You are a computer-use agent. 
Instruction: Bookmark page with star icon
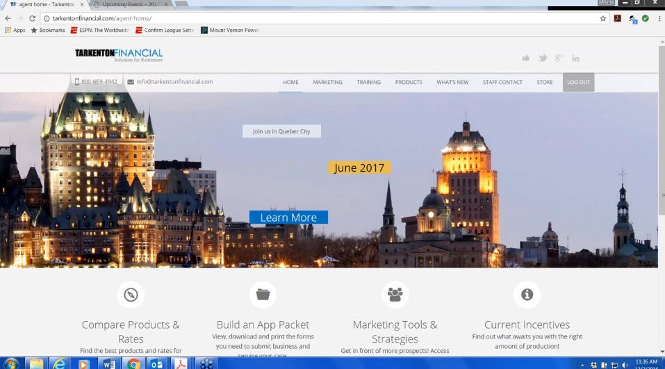tap(602, 18)
